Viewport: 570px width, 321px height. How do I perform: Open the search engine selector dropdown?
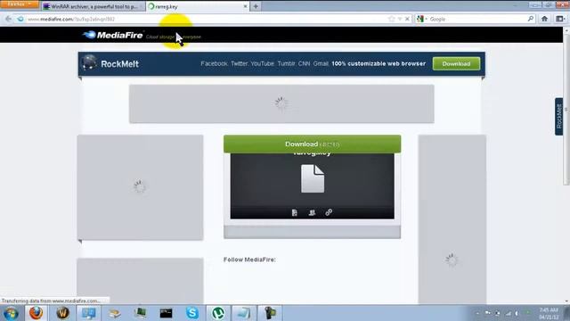click(x=421, y=19)
